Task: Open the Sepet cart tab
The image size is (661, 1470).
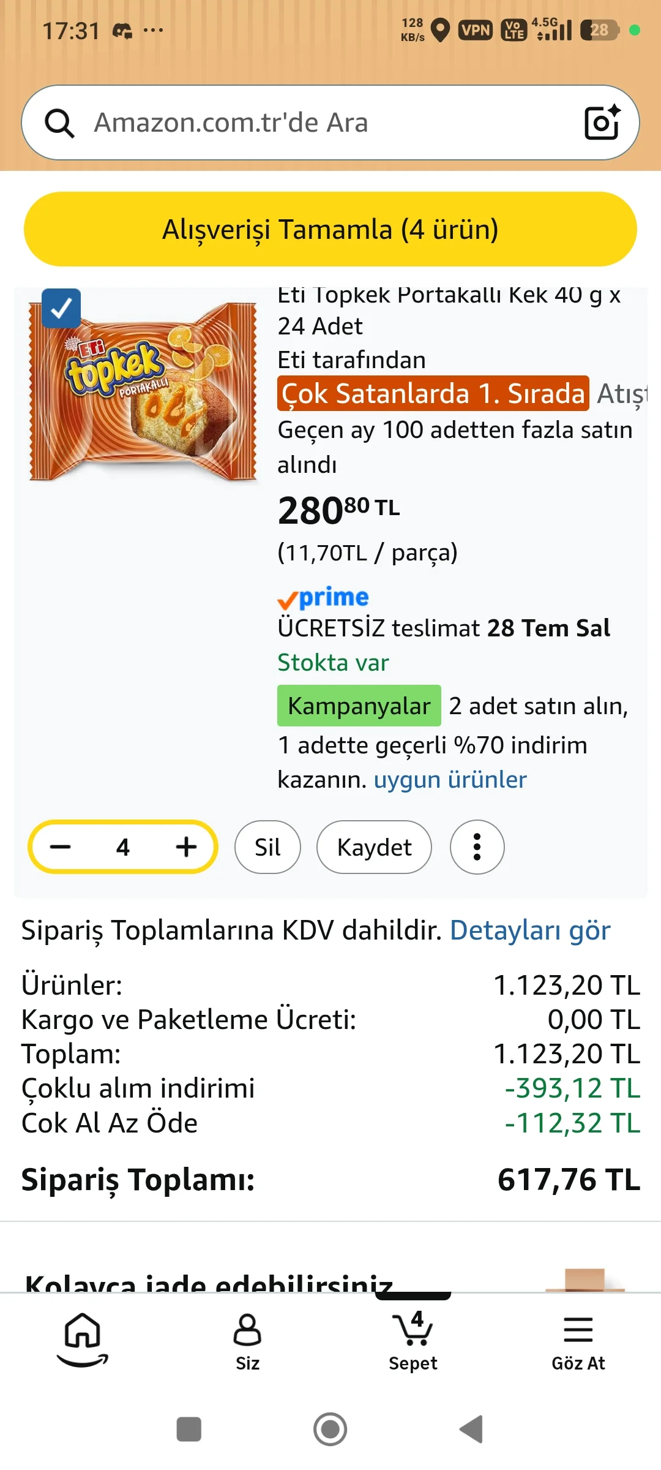Action: tap(413, 1341)
